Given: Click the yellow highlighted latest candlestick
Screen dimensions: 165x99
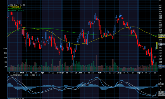Looking at the screenshot, I should pyautogui.click(x=157, y=46).
